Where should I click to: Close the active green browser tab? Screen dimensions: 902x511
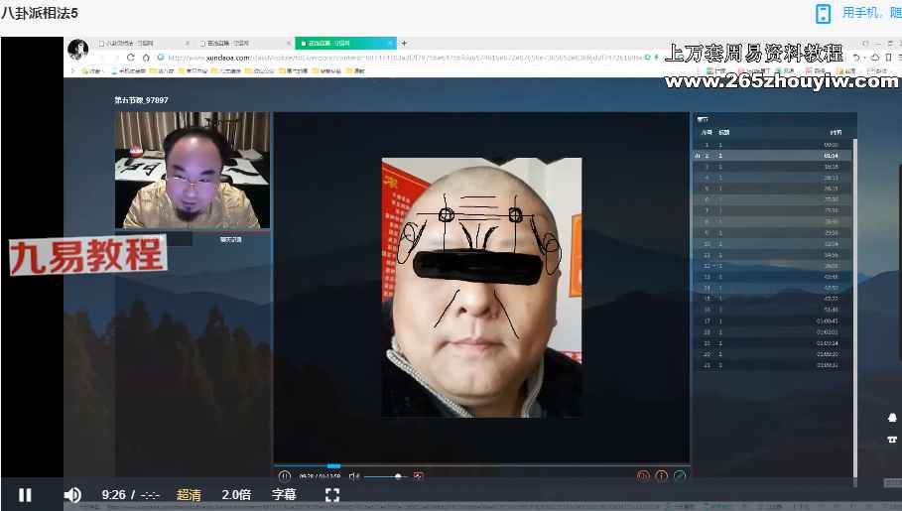pos(390,43)
